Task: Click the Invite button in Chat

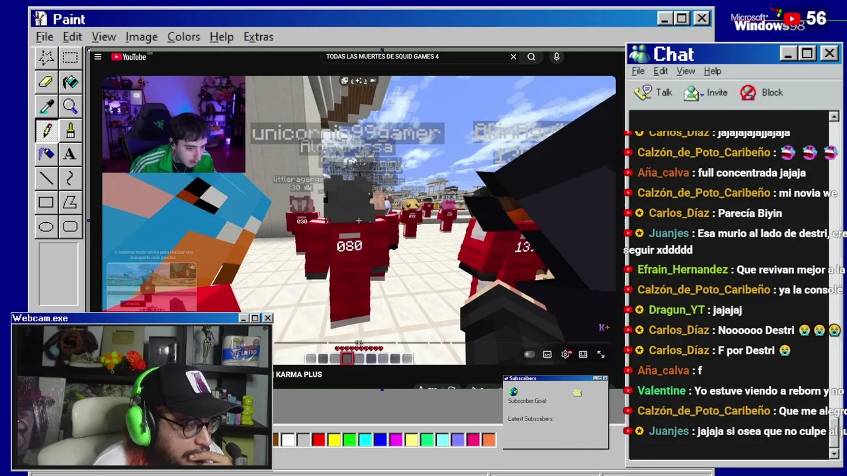Action: (705, 93)
